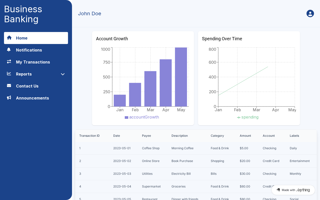Click the John Doe account name
Image resolution: width=320 pixels, height=200 pixels.
pyautogui.click(x=89, y=13)
